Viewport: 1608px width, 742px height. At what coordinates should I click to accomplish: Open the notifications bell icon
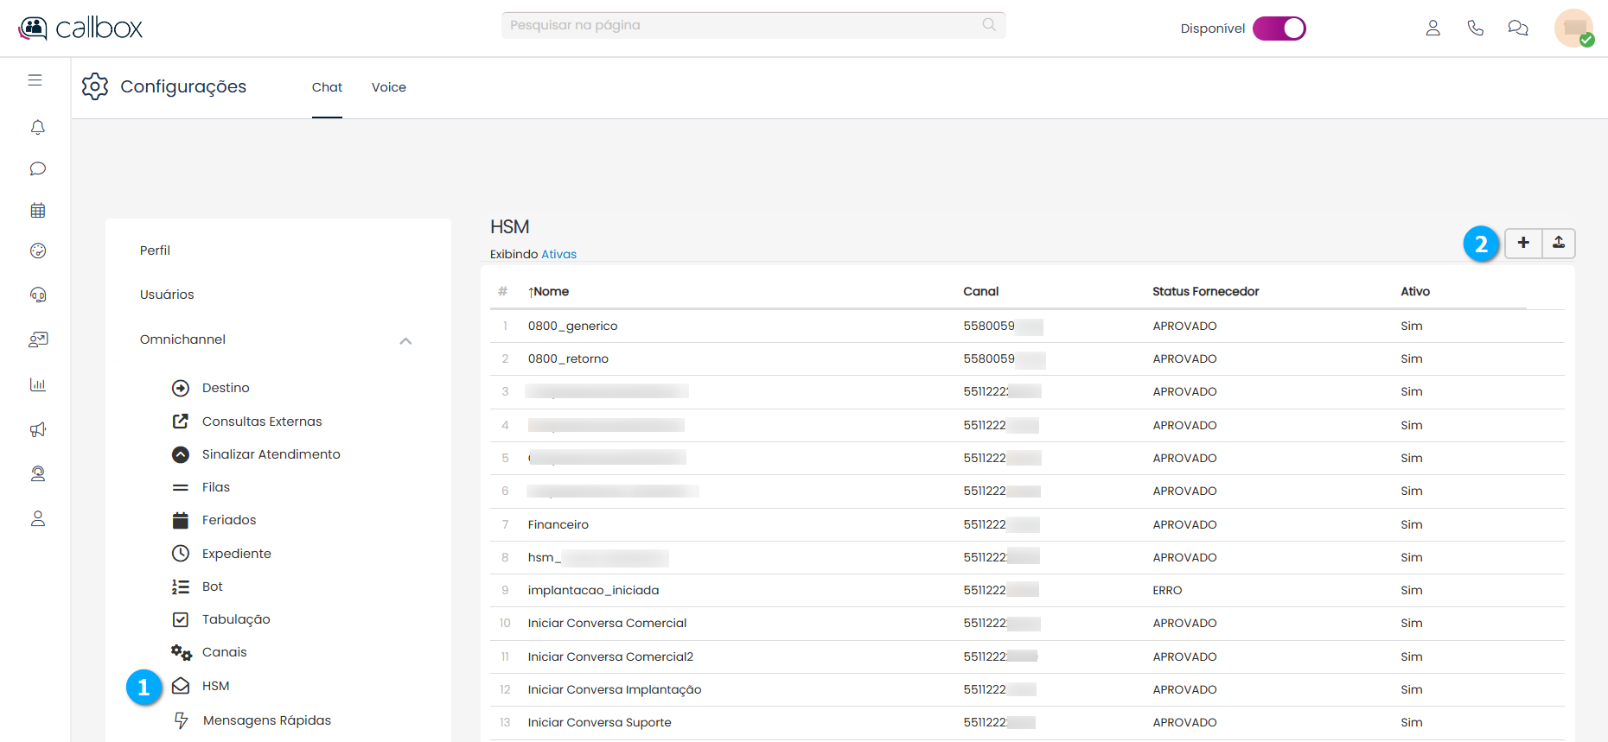point(37,128)
